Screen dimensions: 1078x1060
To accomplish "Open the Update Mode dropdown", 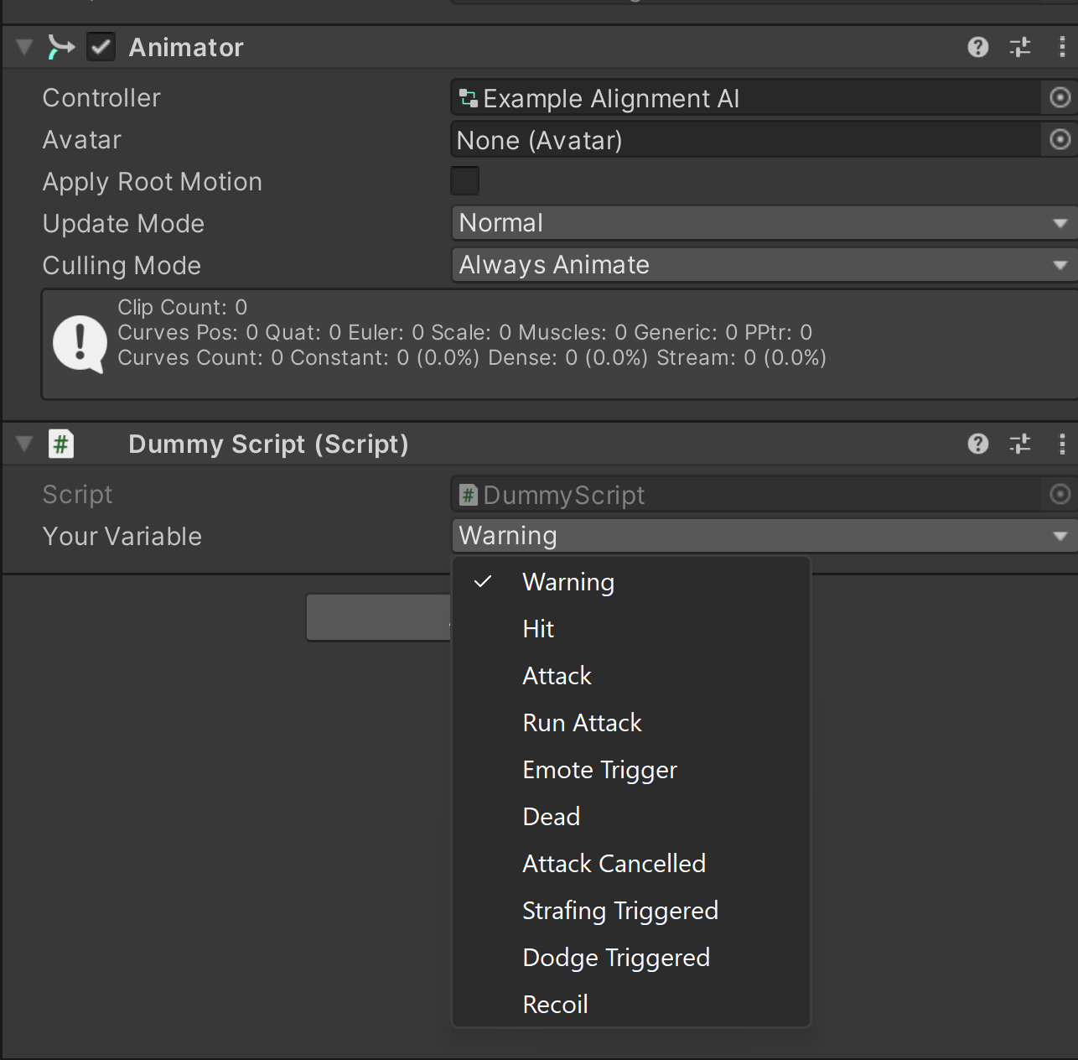I will point(763,223).
